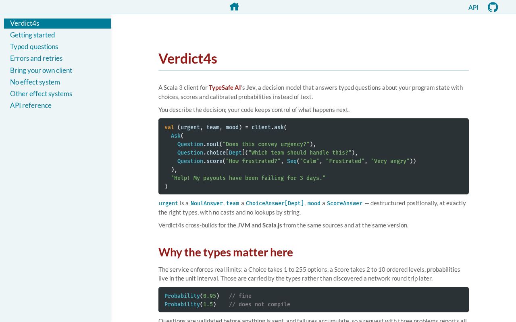Click the bold JVM text
This screenshot has height=322, width=516.
(243, 225)
